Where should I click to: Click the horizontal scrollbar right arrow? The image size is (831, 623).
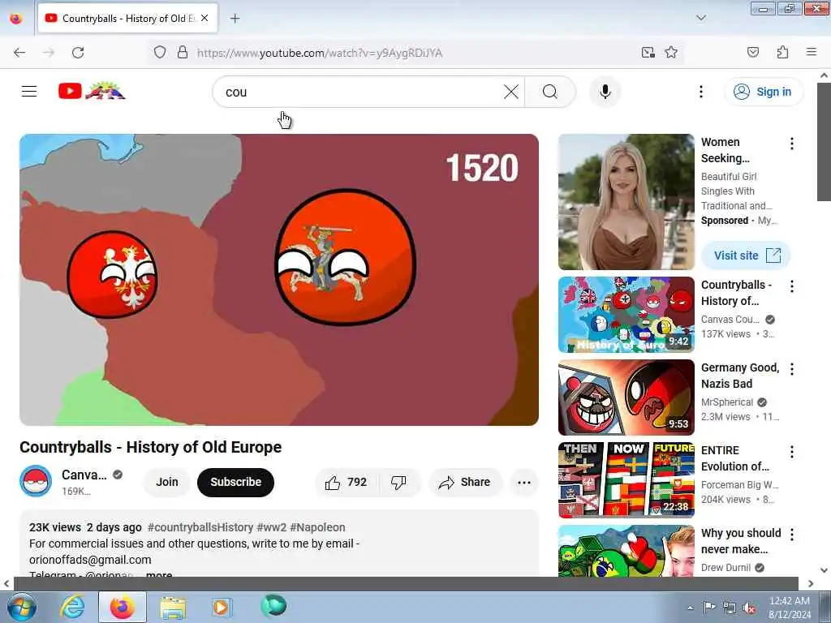coord(811,584)
